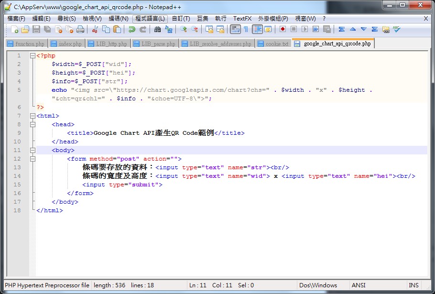The image size is (435, 294).
Task: Switch to the index.php tab
Action: [x=67, y=44]
